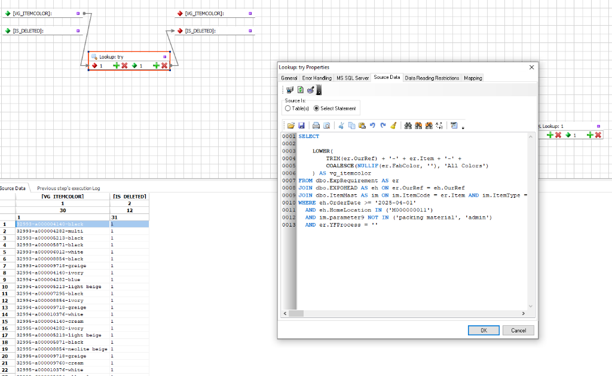Image resolution: width=612 pixels, height=376 pixels.
Task: Click red diamond of target [VG_ITEMCOLOR] field
Action: pyautogui.click(x=180, y=13)
